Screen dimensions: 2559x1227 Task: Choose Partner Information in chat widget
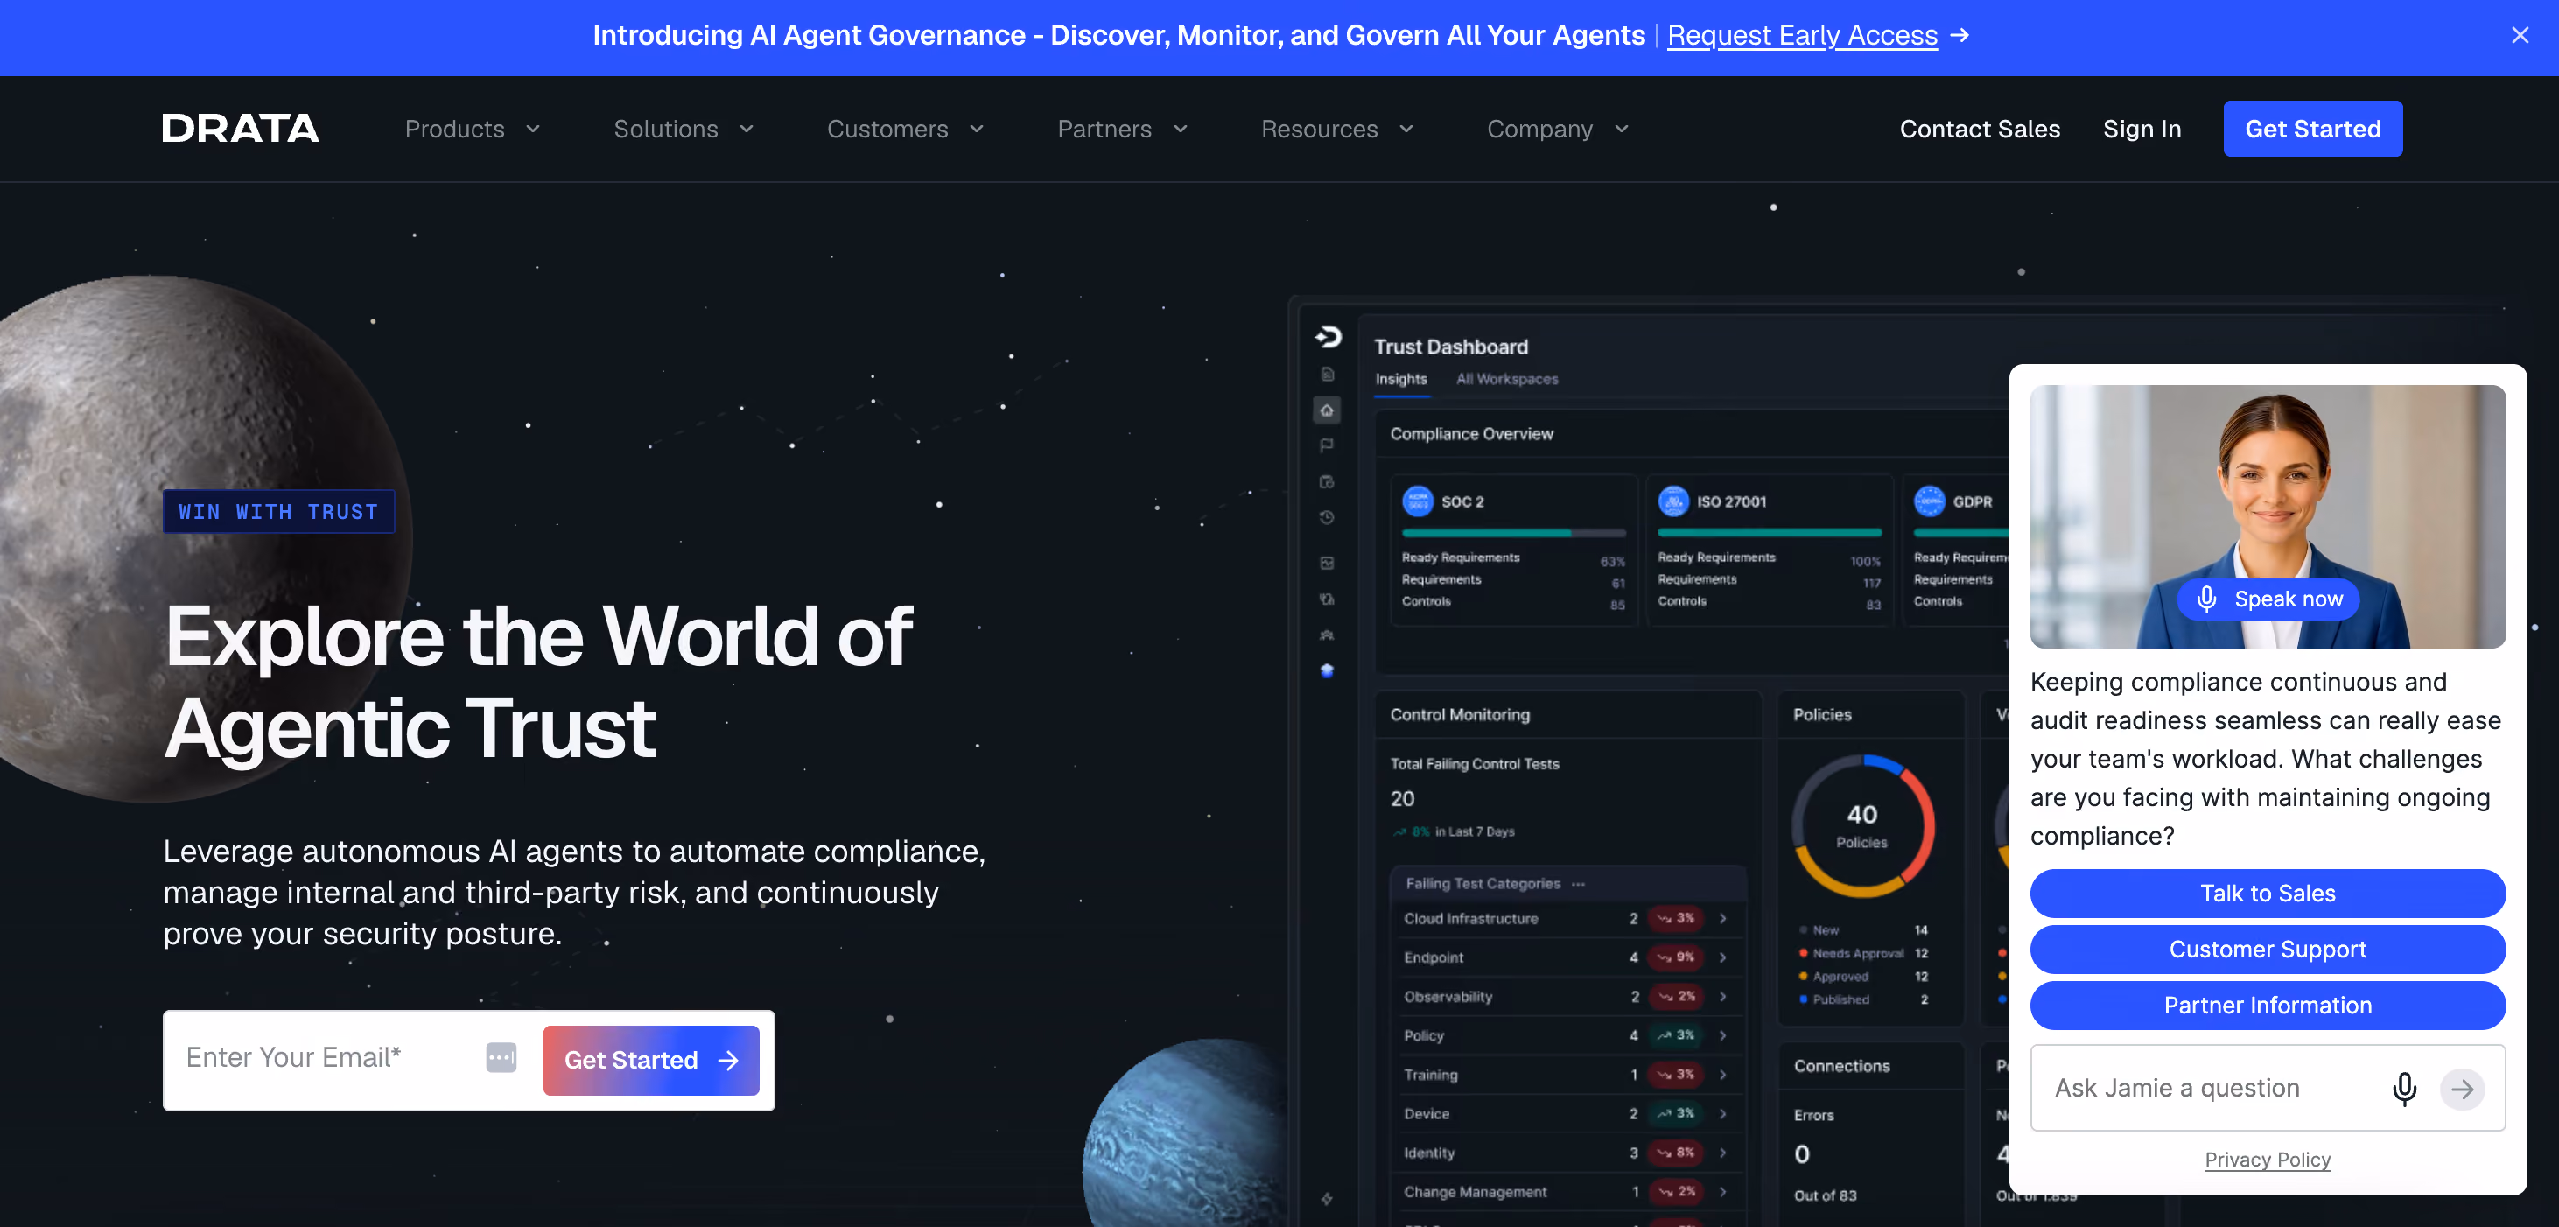2268,1006
